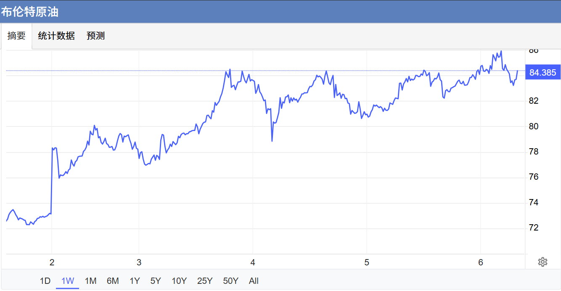
Task: Choose the 25Y time range
Action: point(205,281)
